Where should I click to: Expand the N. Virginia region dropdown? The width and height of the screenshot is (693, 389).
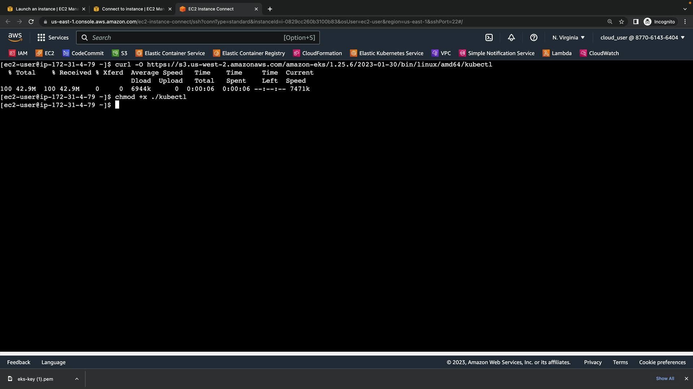pyautogui.click(x=568, y=37)
